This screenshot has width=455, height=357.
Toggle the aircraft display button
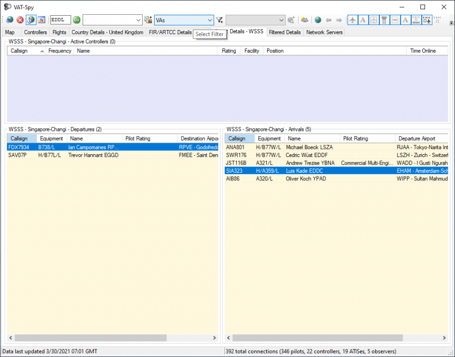(352, 20)
